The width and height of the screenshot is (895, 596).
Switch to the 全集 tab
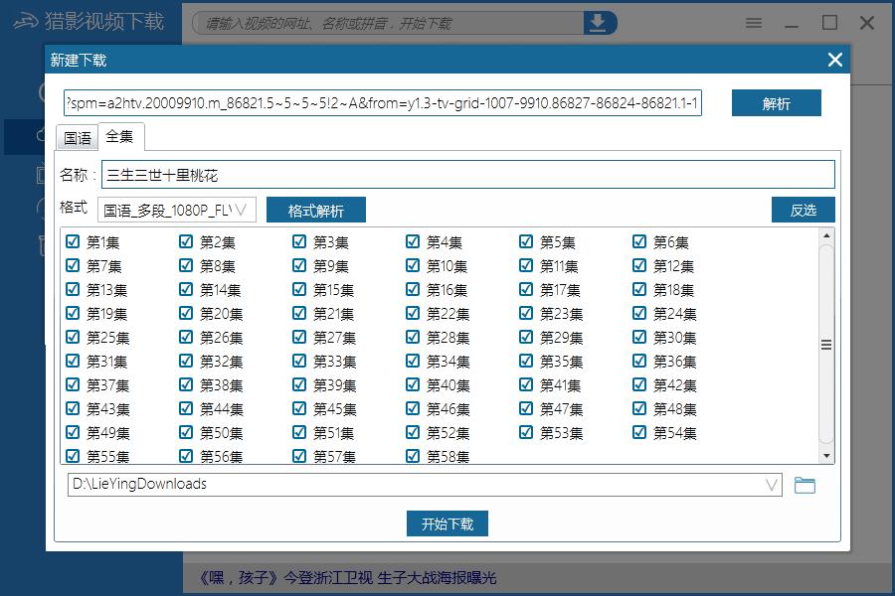[x=120, y=137]
